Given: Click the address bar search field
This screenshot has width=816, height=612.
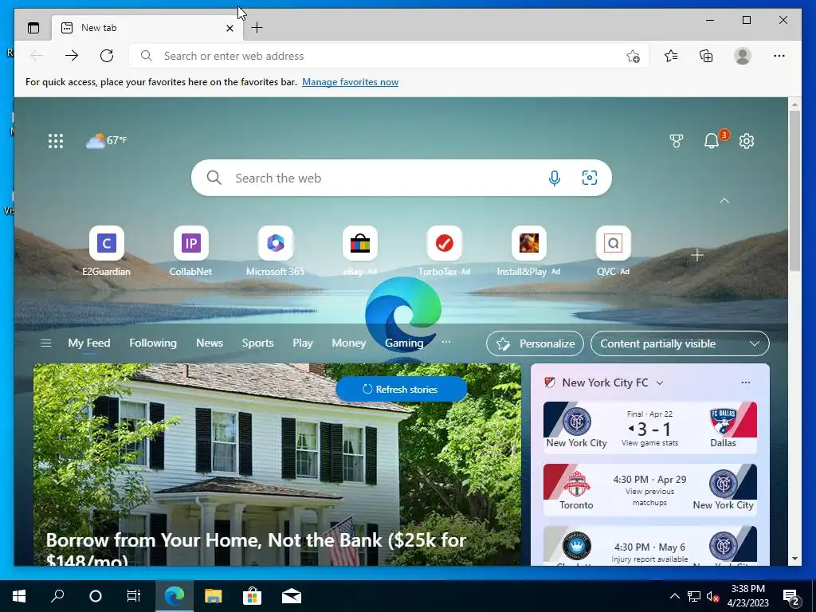Looking at the screenshot, I should click(x=388, y=56).
